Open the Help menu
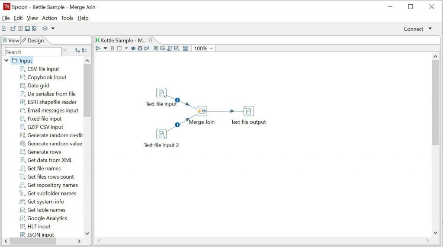Viewport: 443px width, 247px height. coord(83,18)
